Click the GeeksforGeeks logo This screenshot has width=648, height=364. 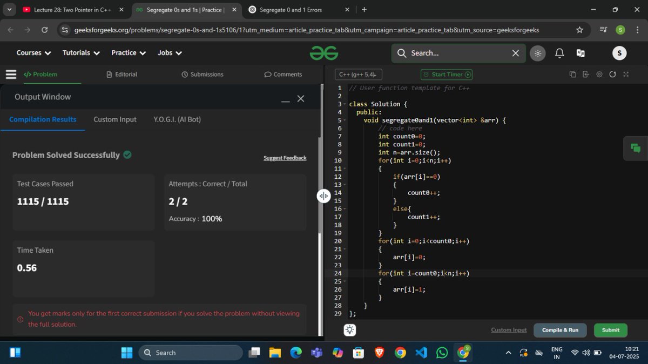click(324, 53)
